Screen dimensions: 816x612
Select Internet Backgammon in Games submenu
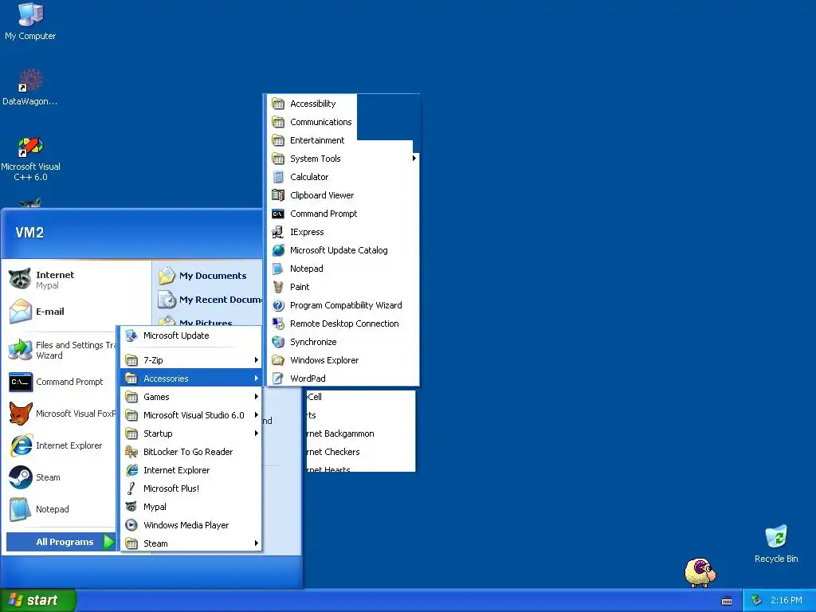coord(361,433)
